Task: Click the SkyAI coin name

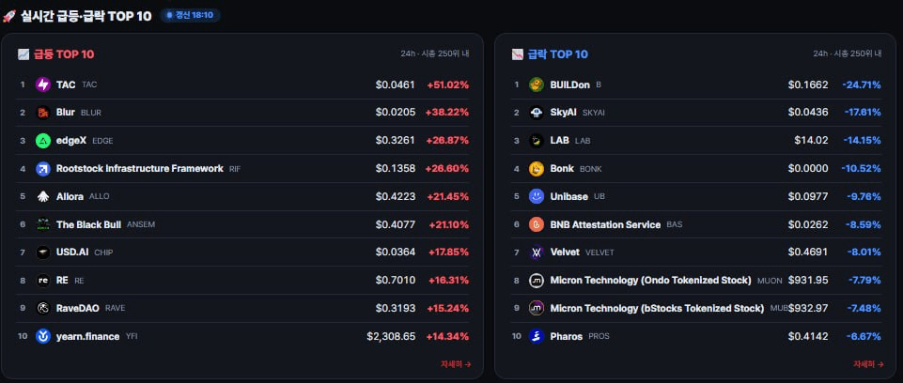Action: [563, 113]
